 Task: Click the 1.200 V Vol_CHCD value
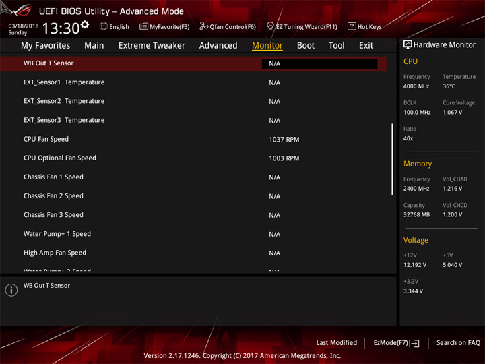452,214
